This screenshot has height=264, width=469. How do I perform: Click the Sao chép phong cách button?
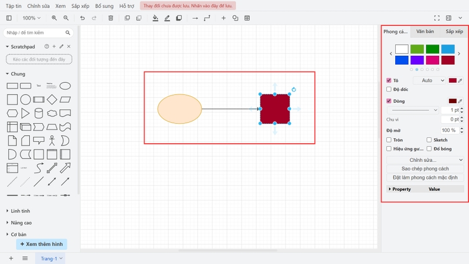(x=424, y=168)
